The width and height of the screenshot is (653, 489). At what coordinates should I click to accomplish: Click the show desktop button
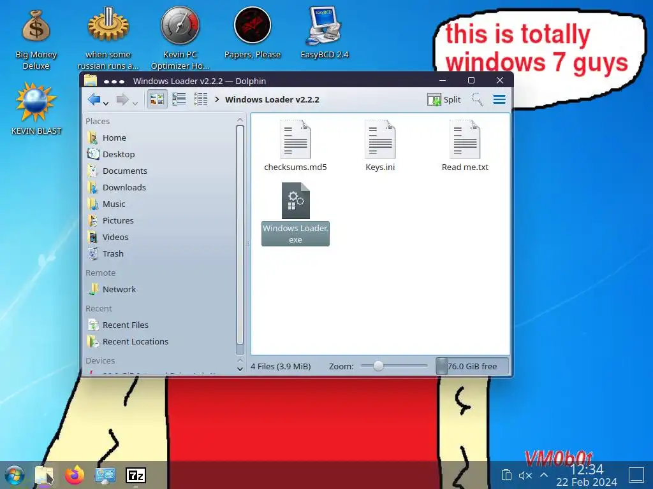pyautogui.click(x=636, y=475)
